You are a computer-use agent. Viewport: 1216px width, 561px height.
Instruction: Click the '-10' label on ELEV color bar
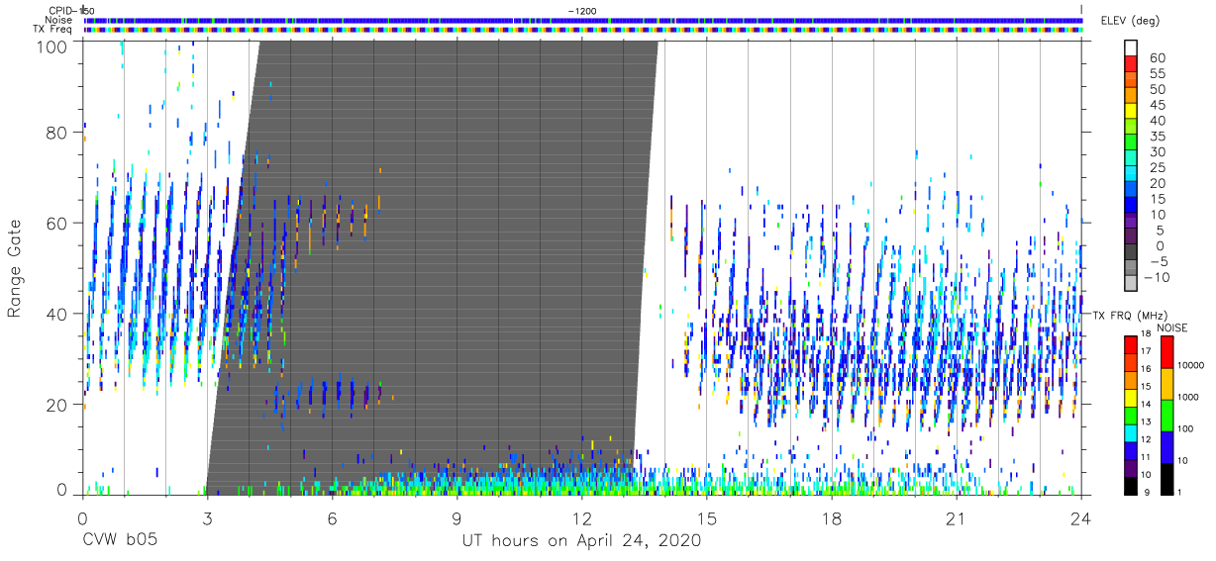tap(1155, 277)
